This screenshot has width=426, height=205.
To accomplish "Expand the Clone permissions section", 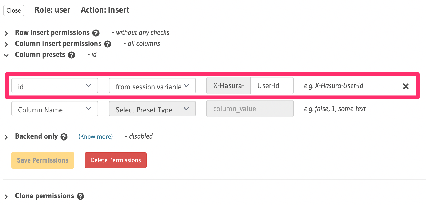I will coord(6,196).
